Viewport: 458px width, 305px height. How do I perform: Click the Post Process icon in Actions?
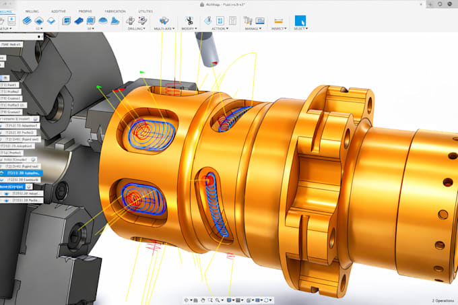coord(220,21)
